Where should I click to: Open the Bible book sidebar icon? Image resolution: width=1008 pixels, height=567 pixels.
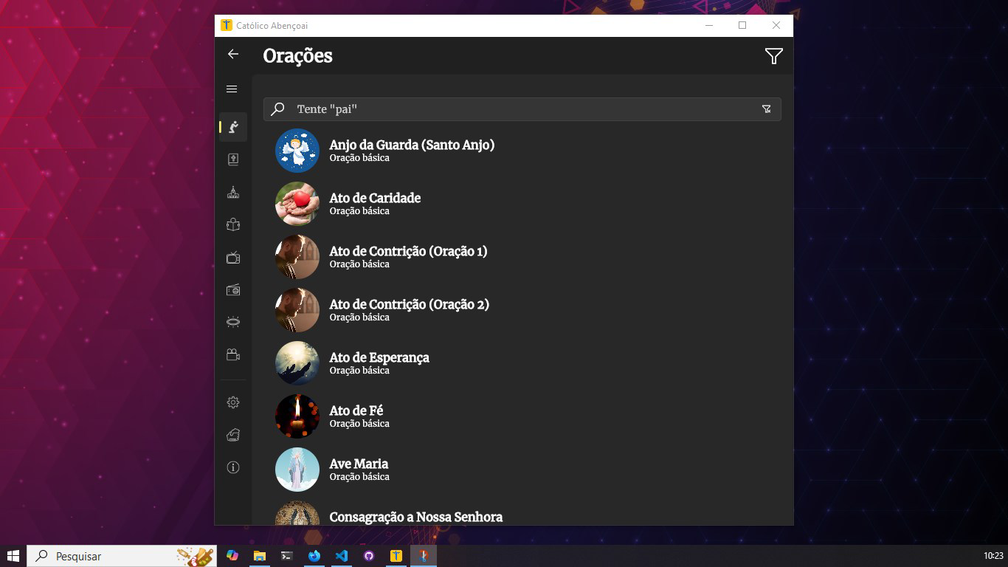[233, 159]
